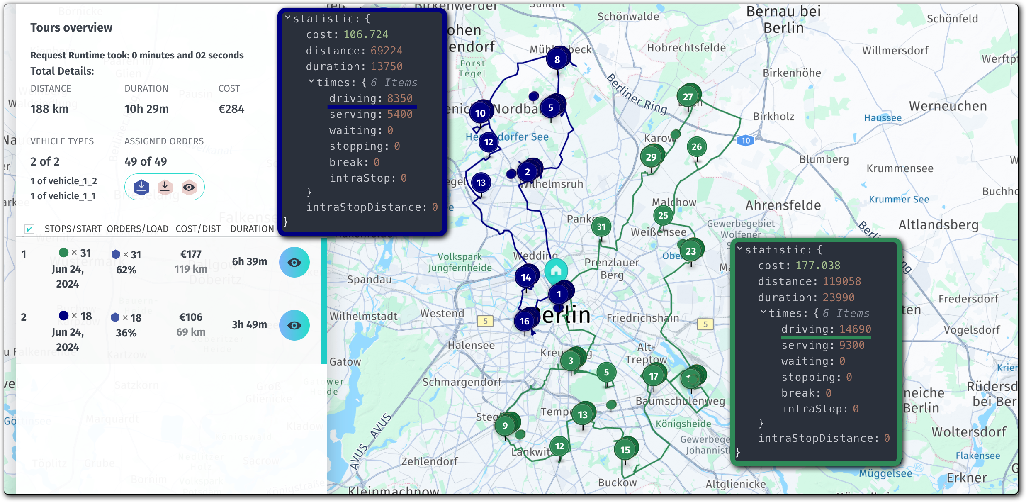Toggle visibility of tour 2 with its eye button
Viewport: 1026px width, 502px height.
(x=294, y=325)
